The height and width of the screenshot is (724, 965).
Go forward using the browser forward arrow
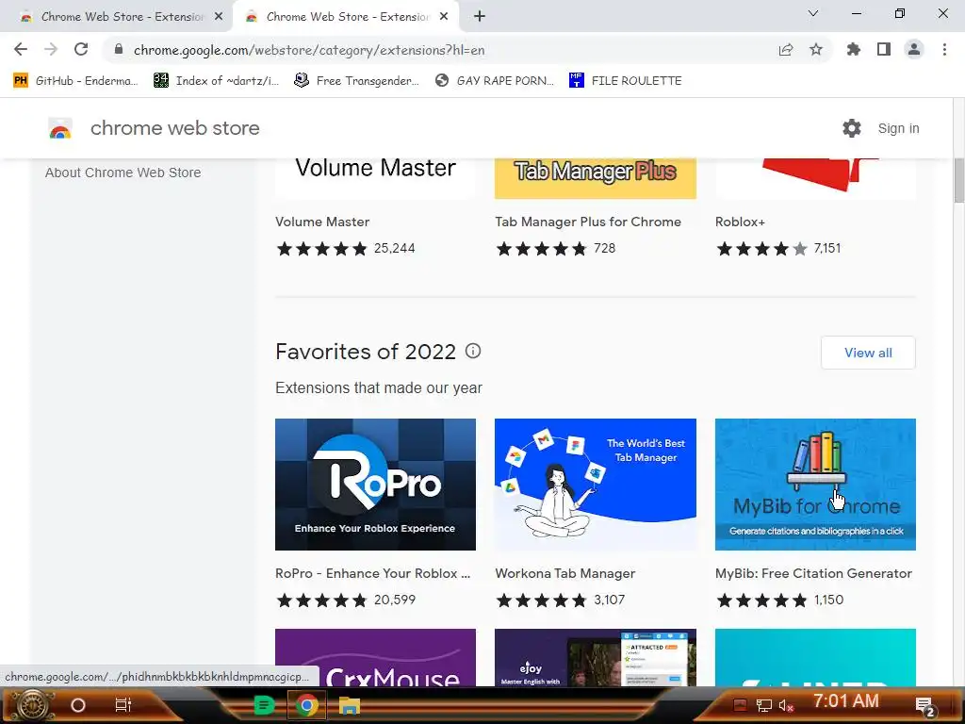pos(51,49)
